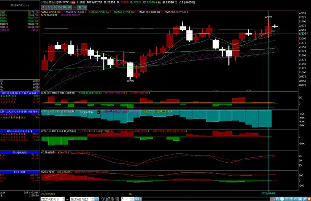The image size is (311, 201).
Task: Click the icon right of the plus icon
Action: coord(295,198)
